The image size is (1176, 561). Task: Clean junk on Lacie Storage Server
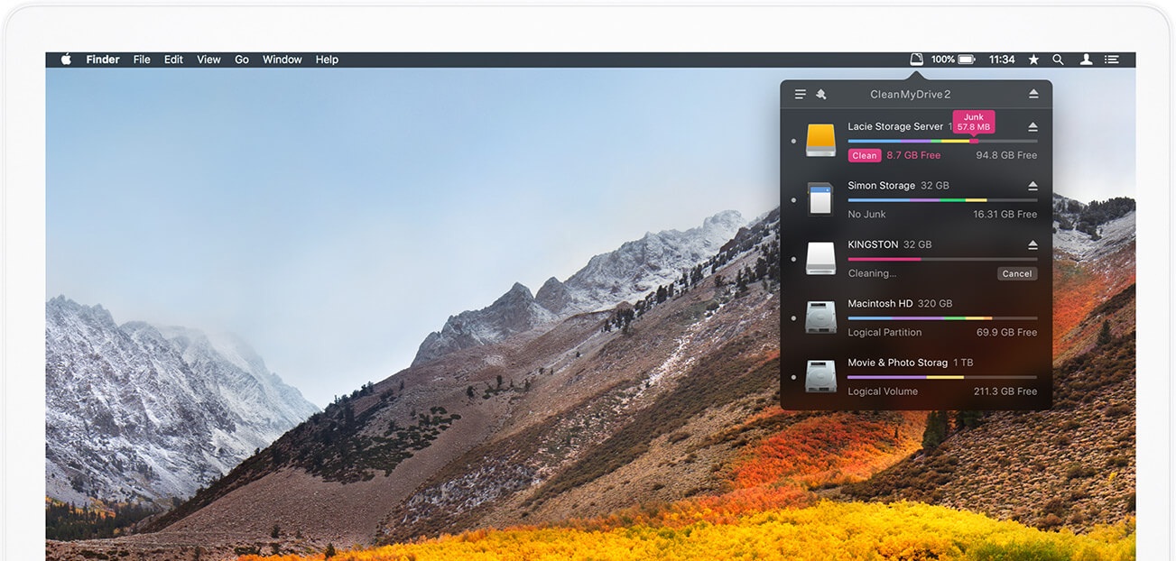(x=865, y=155)
